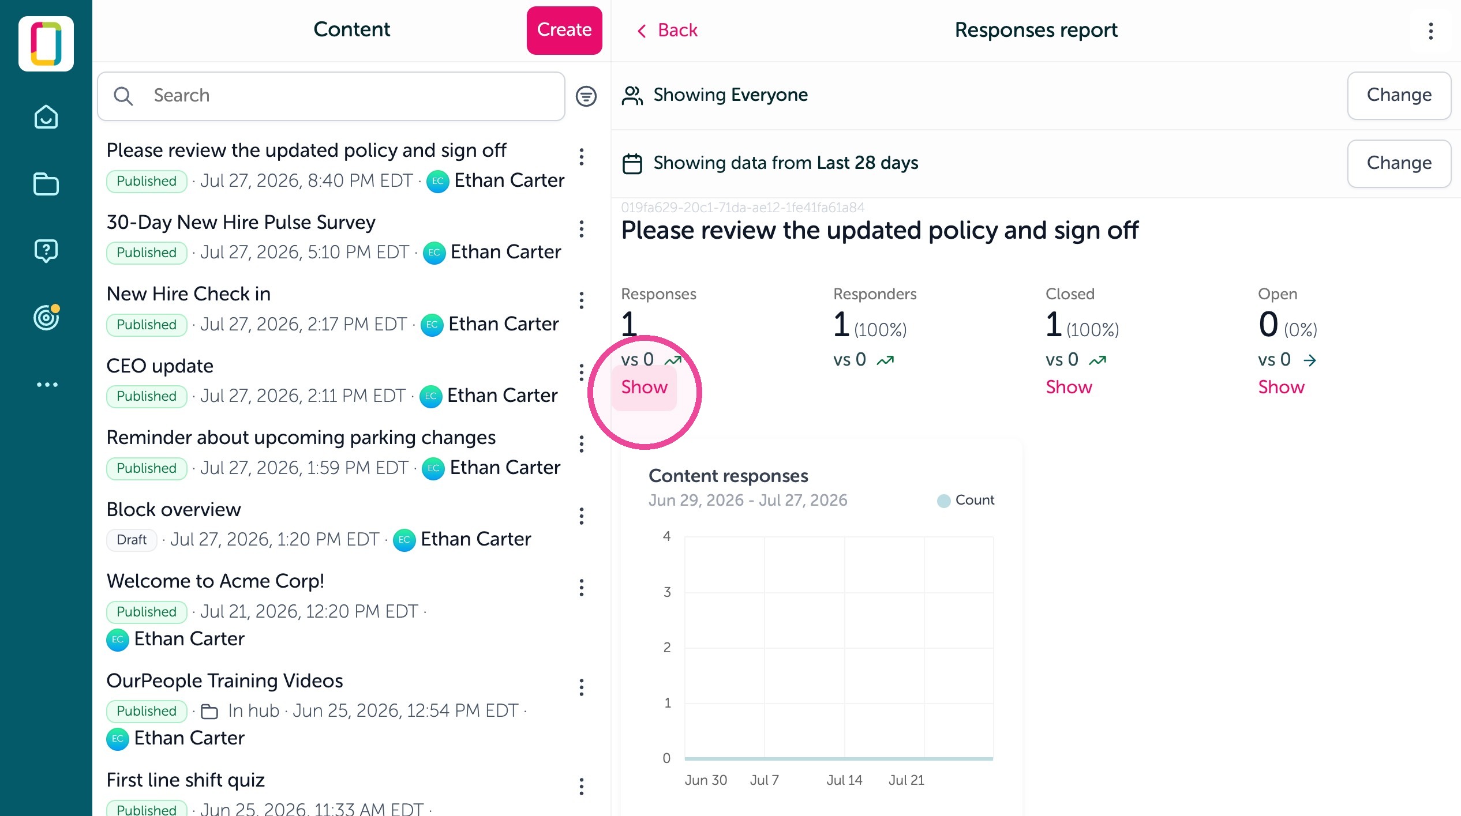This screenshot has width=1461, height=816.
Task: Open Responses report overflow menu
Action: 1431,31
